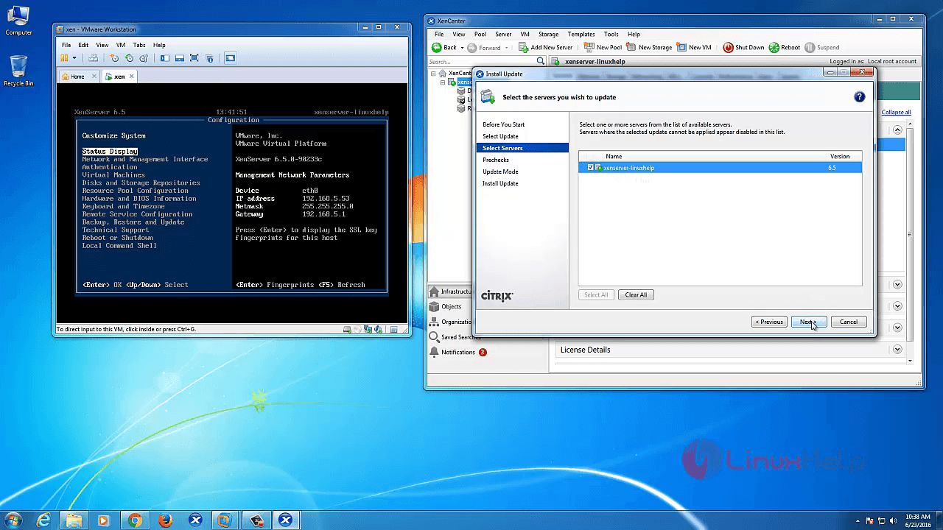
Task: Click system tray volume icon
Action: pyautogui.click(x=893, y=521)
